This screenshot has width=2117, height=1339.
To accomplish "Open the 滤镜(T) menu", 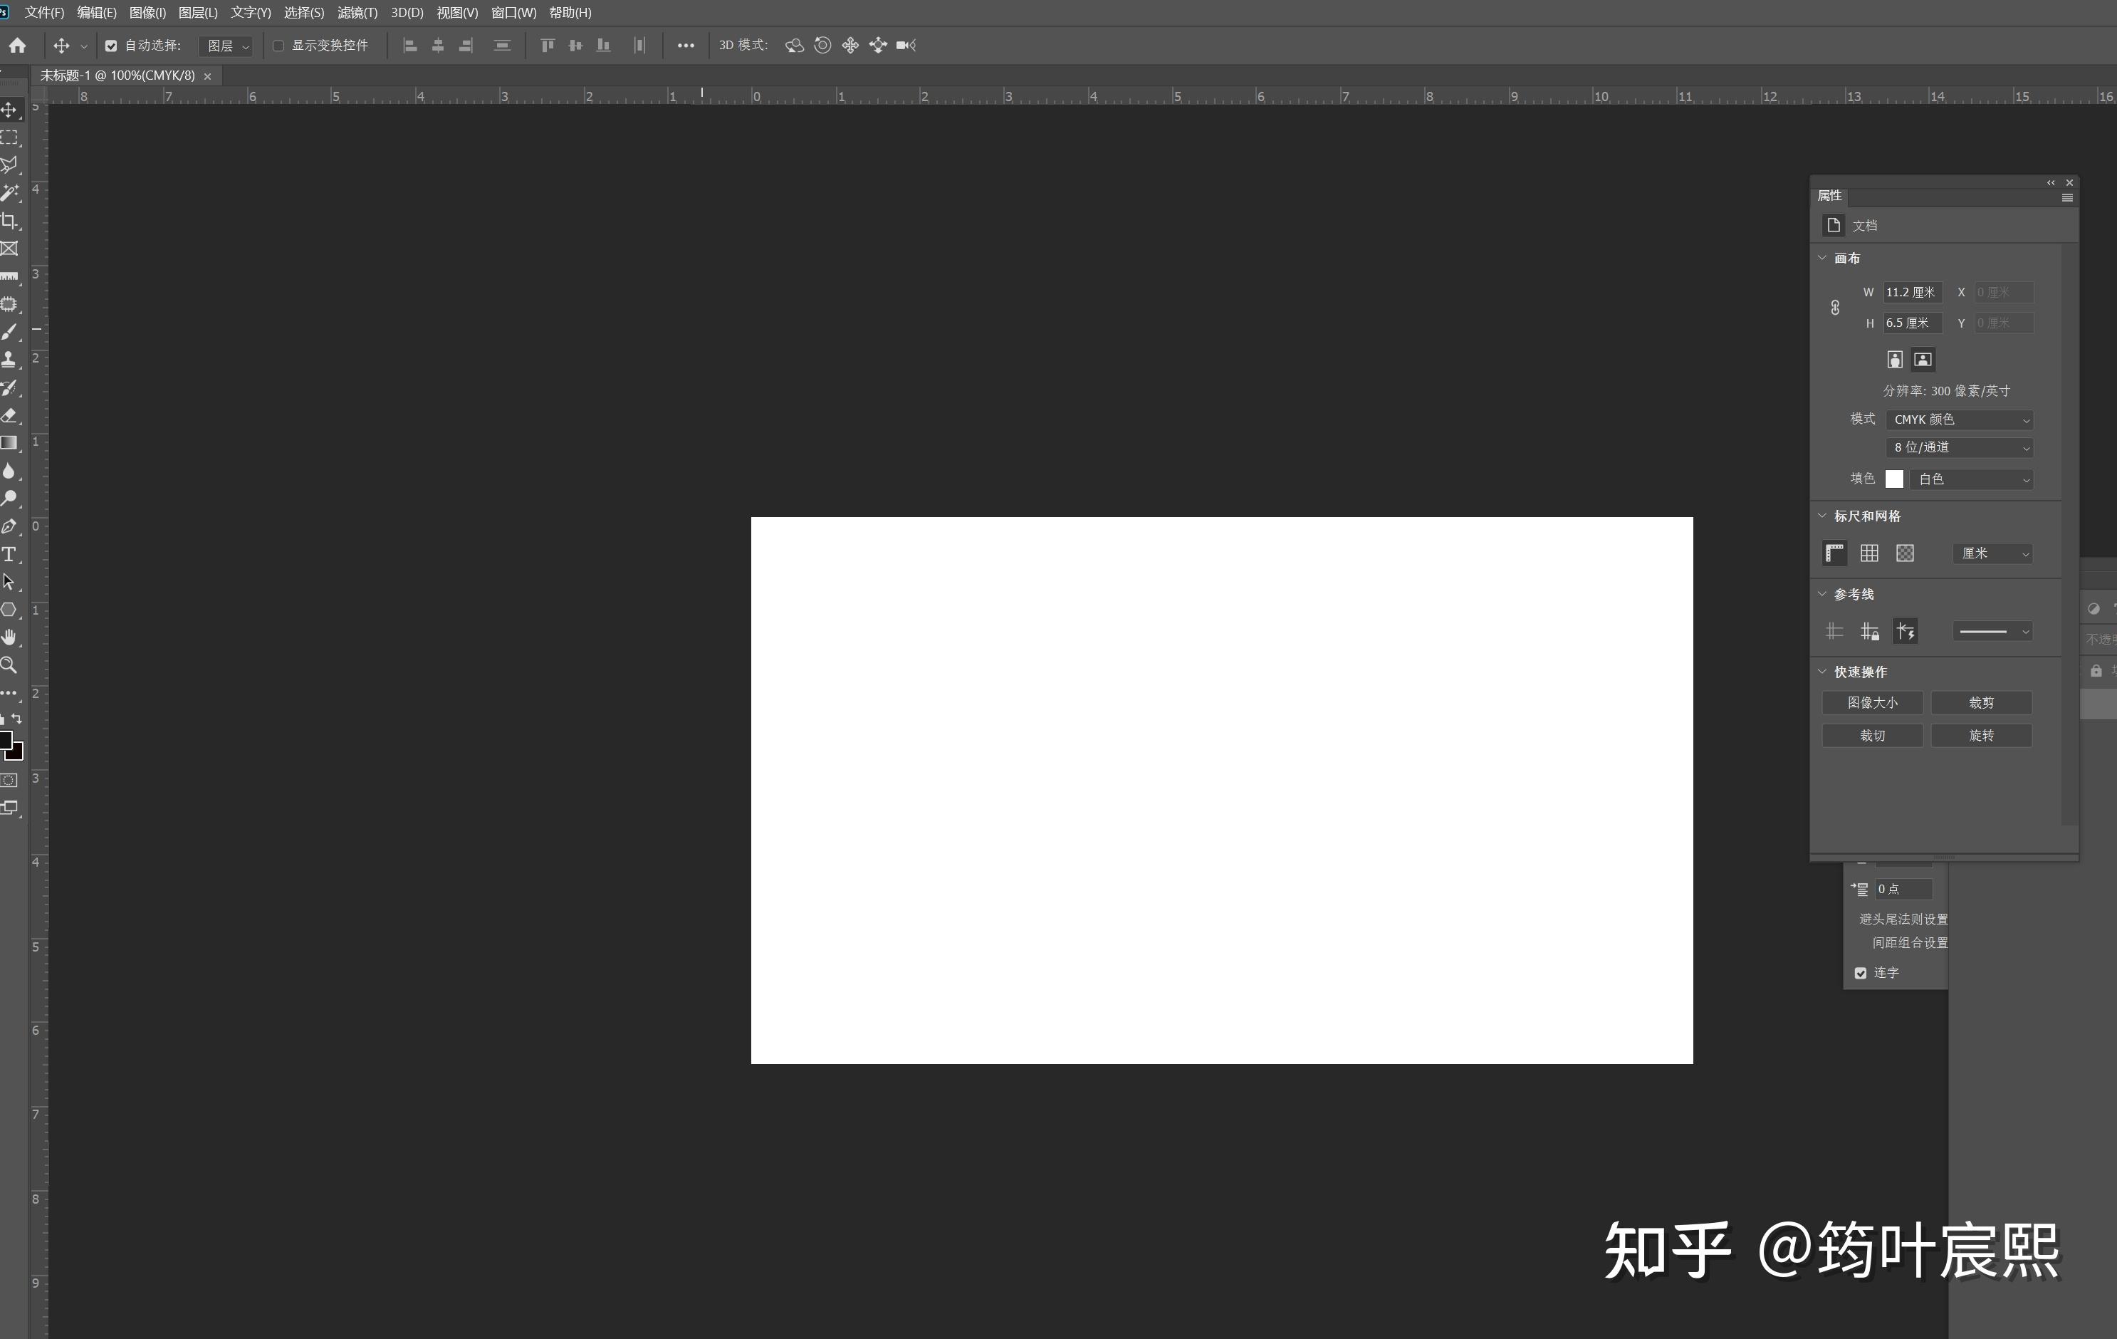I will coord(357,12).
